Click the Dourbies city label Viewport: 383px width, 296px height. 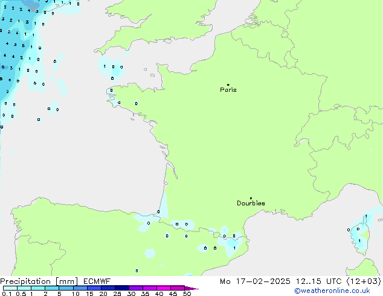pyautogui.click(x=251, y=204)
